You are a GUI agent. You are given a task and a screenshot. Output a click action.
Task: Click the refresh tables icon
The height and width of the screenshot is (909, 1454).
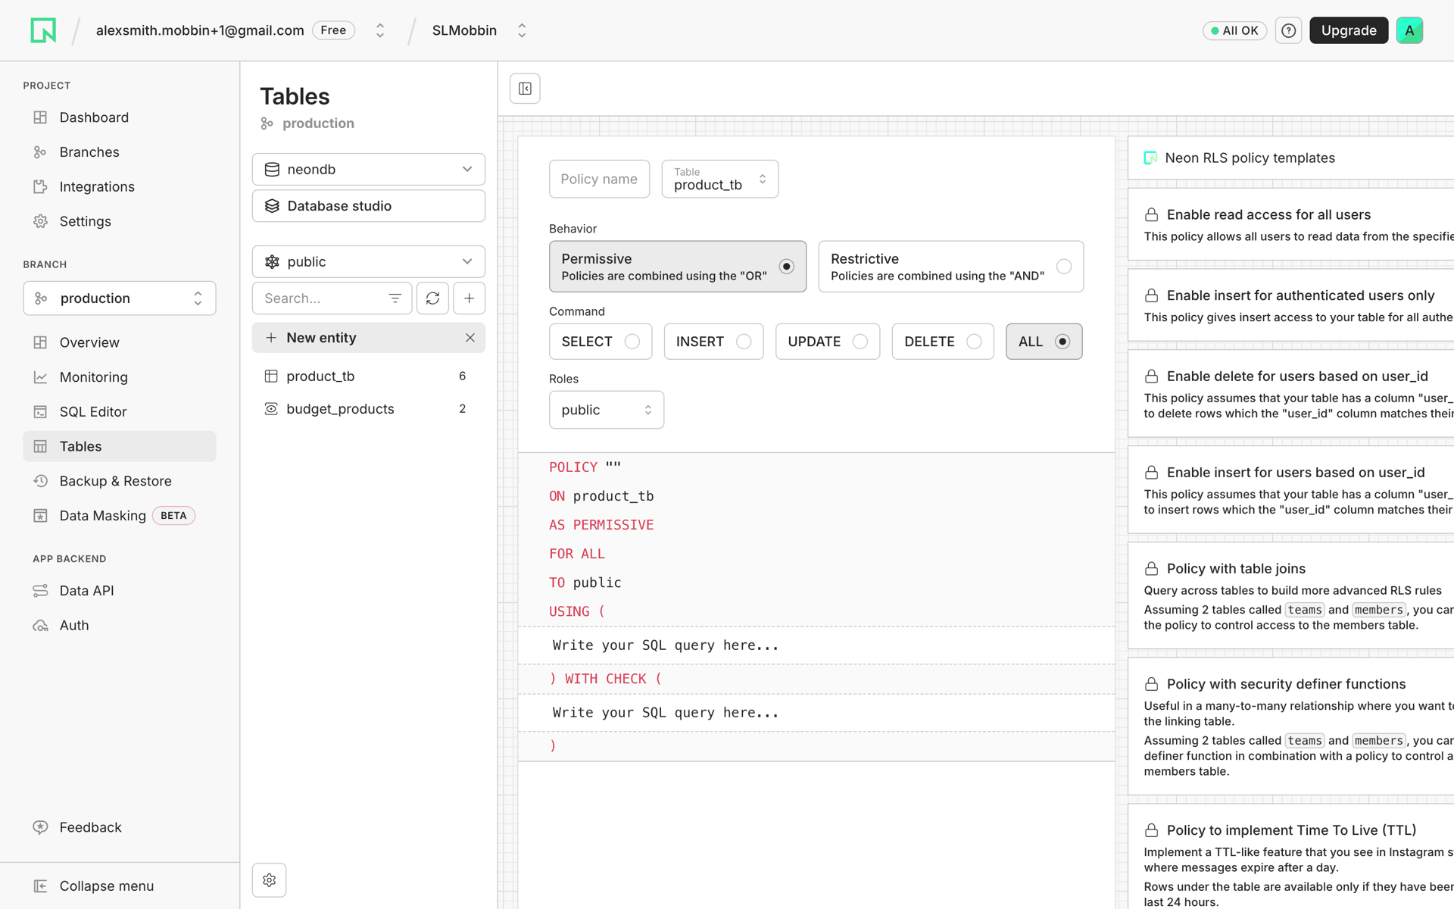(x=432, y=298)
